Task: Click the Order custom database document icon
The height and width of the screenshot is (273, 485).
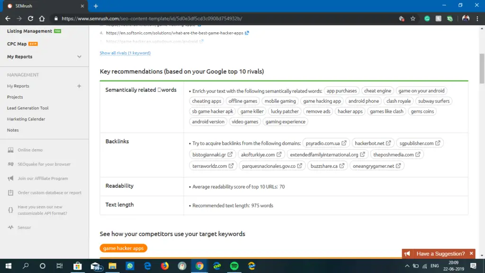Action: point(10,192)
